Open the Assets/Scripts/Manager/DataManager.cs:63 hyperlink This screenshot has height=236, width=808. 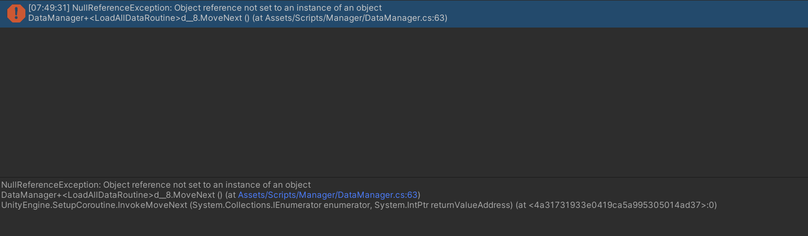tap(328, 195)
